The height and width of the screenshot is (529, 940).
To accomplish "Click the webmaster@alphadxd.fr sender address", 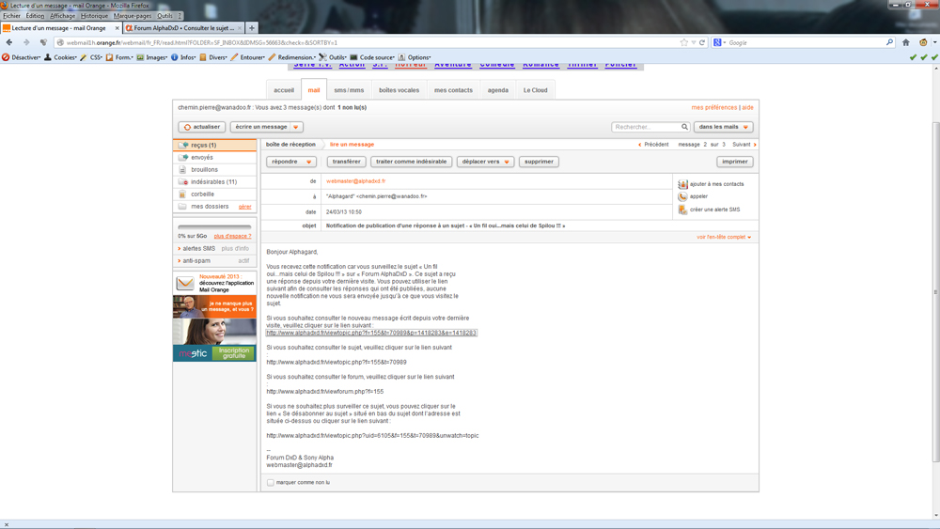I will pos(355,181).
